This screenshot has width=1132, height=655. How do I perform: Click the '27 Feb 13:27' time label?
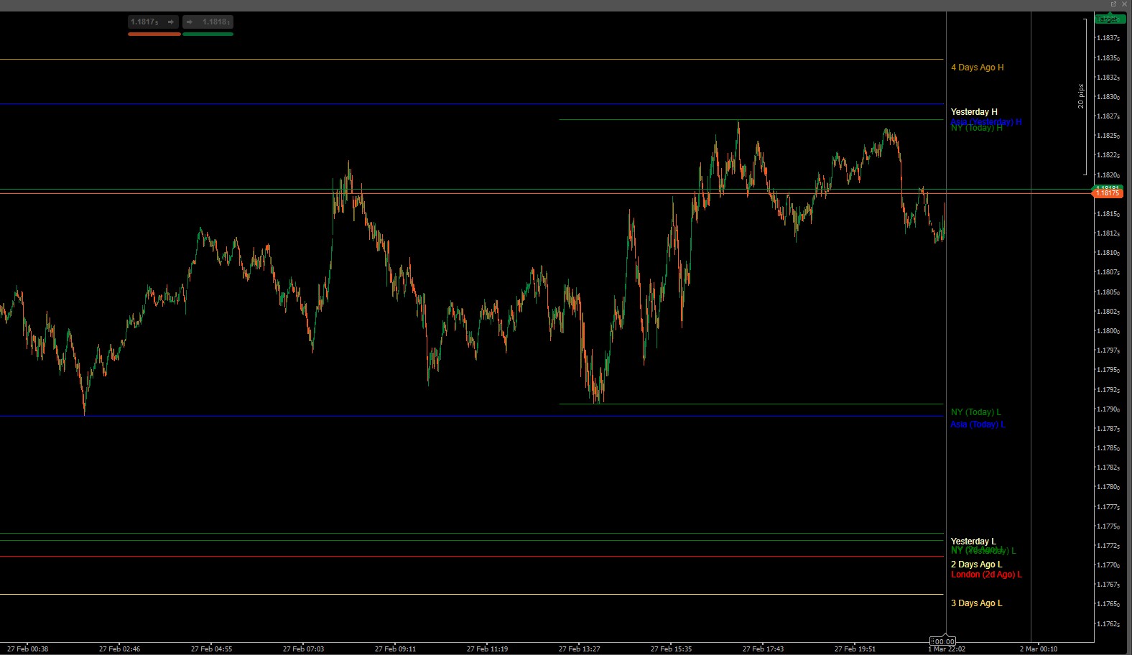(x=579, y=649)
